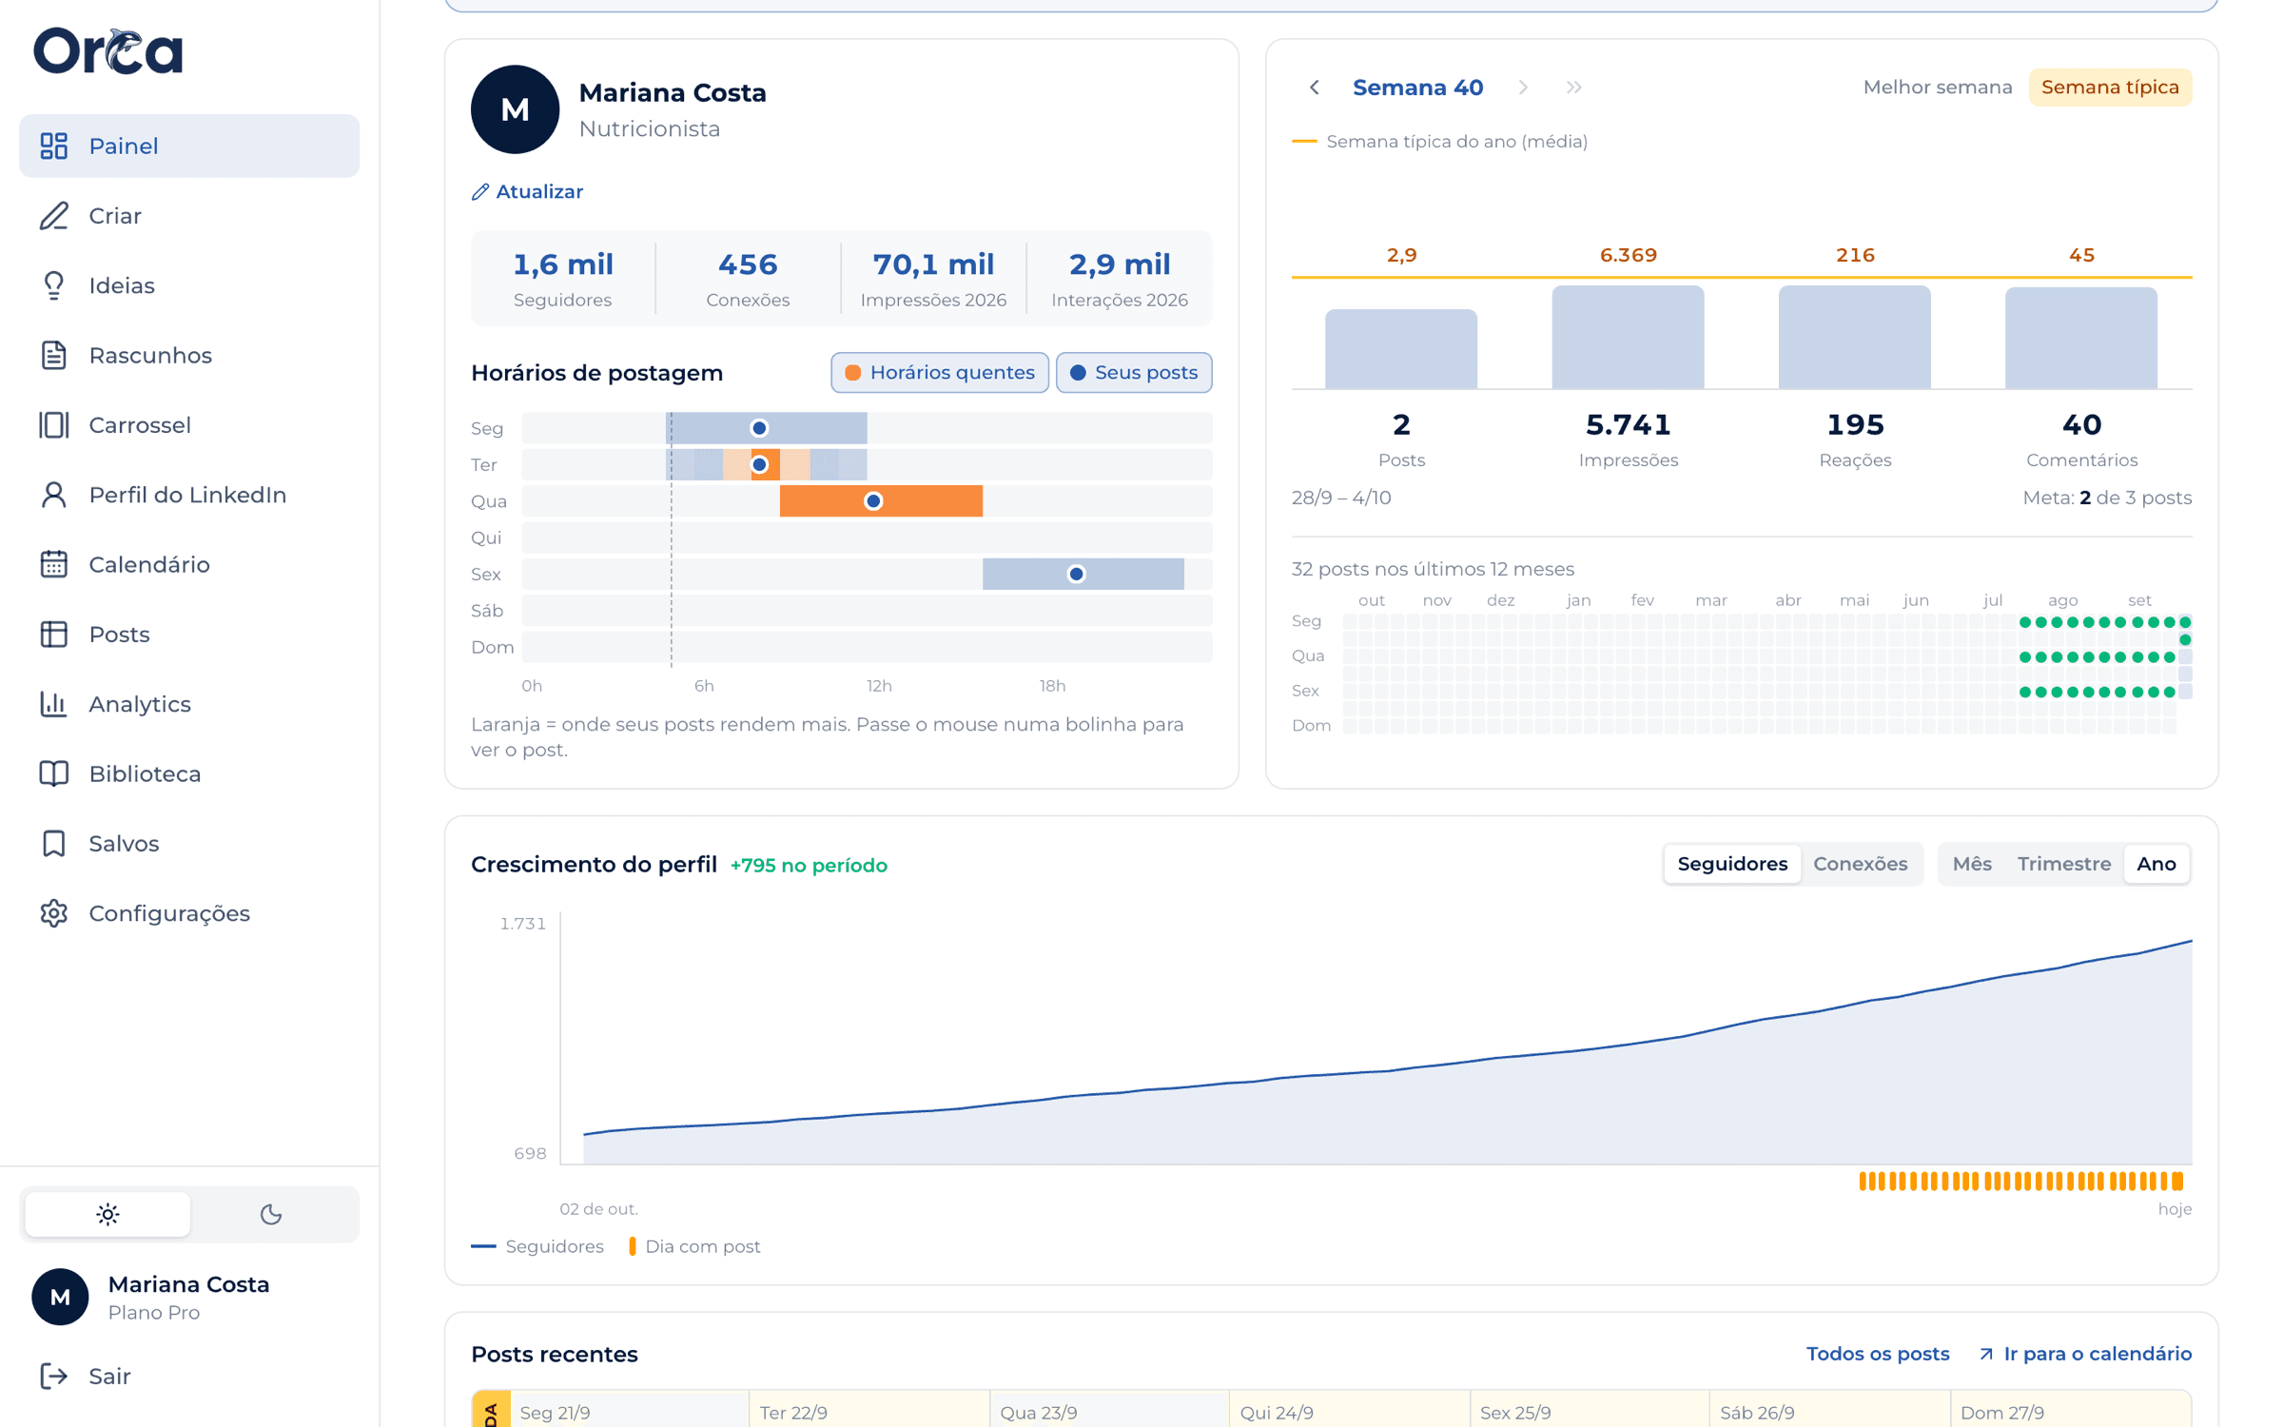
Task: Open Todos os posts link
Action: click(1877, 1354)
